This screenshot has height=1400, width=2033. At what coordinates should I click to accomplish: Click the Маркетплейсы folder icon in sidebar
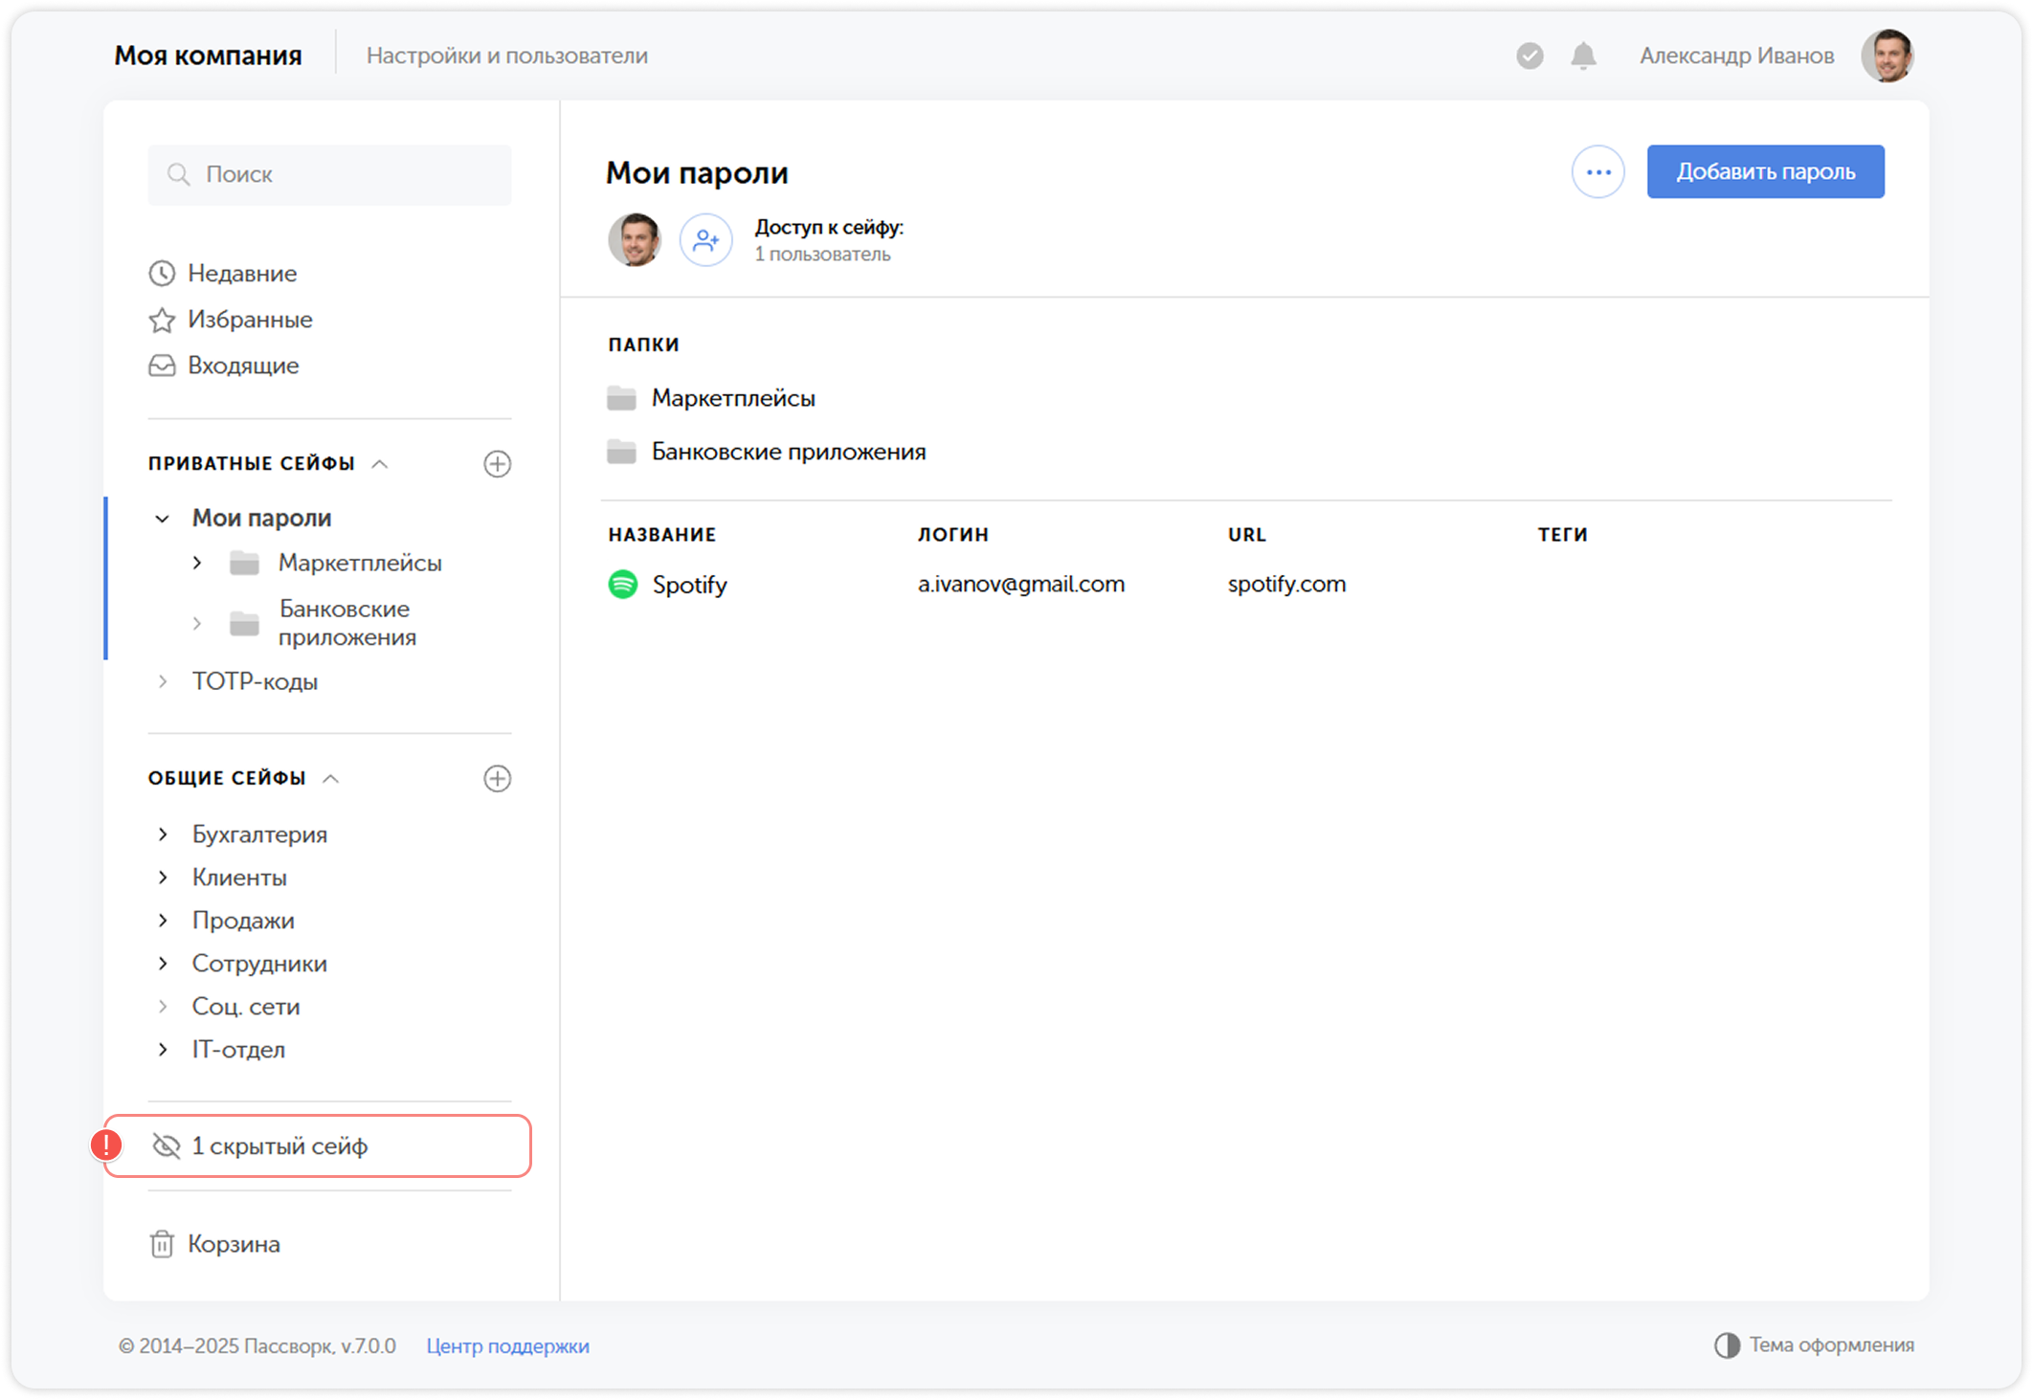(x=244, y=563)
